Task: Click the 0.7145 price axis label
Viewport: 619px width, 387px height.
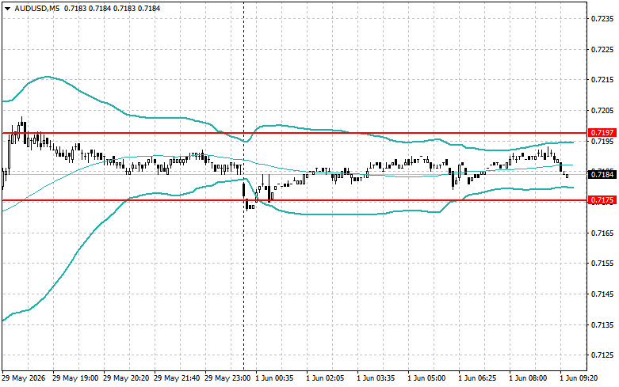Action: [603, 294]
